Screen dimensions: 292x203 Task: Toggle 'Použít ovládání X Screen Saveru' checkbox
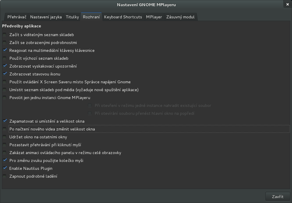(x=4, y=82)
